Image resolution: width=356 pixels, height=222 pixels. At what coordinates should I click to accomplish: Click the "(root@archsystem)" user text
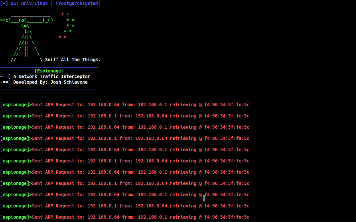pyautogui.click(x=78, y=3)
